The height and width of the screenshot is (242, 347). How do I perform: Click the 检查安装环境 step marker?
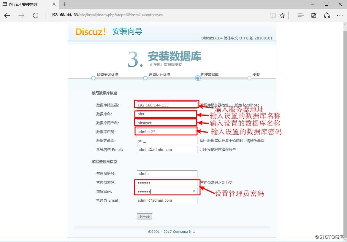(93, 78)
